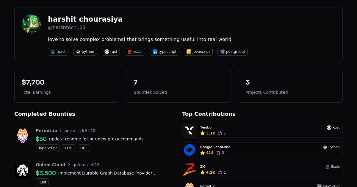Click the Scala logo icon in skills
Screen dimensions: 357x187
pyautogui.click(x=130, y=52)
